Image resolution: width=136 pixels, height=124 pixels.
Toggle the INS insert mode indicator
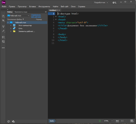[117, 121]
